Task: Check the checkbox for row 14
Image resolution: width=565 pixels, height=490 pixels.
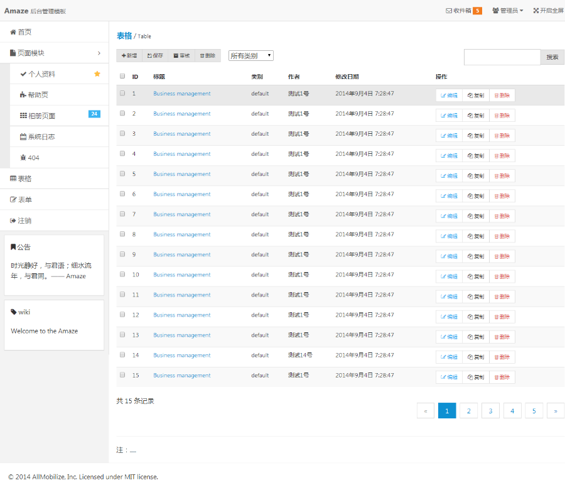Action: pyautogui.click(x=122, y=355)
